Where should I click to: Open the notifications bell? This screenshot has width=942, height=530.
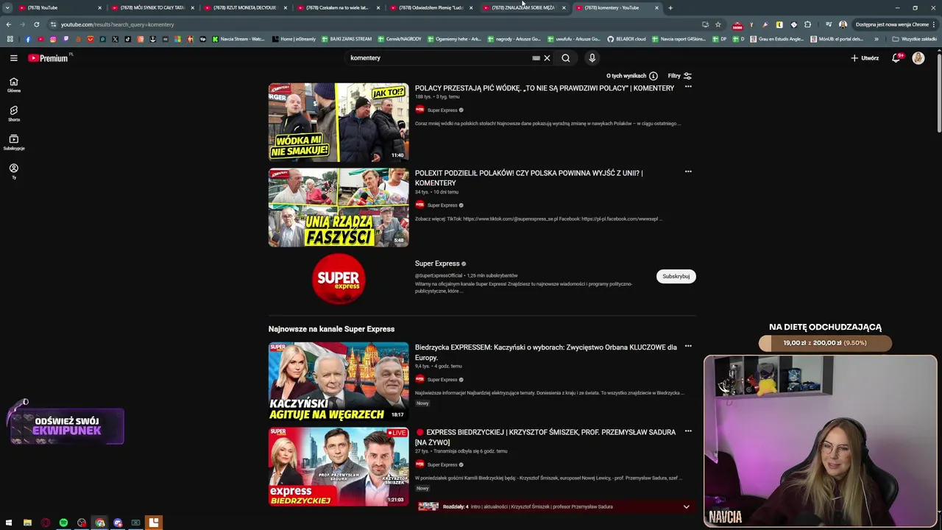pyautogui.click(x=896, y=58)
